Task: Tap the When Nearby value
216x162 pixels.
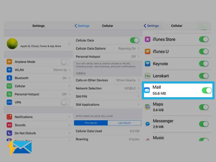Action: 126,80
